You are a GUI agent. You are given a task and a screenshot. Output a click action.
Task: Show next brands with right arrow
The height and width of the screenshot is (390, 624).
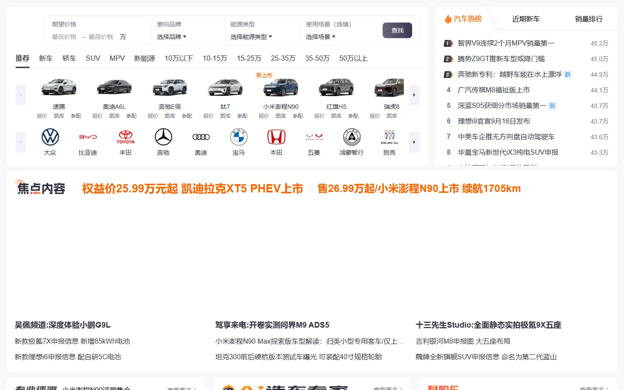(414, 142)
